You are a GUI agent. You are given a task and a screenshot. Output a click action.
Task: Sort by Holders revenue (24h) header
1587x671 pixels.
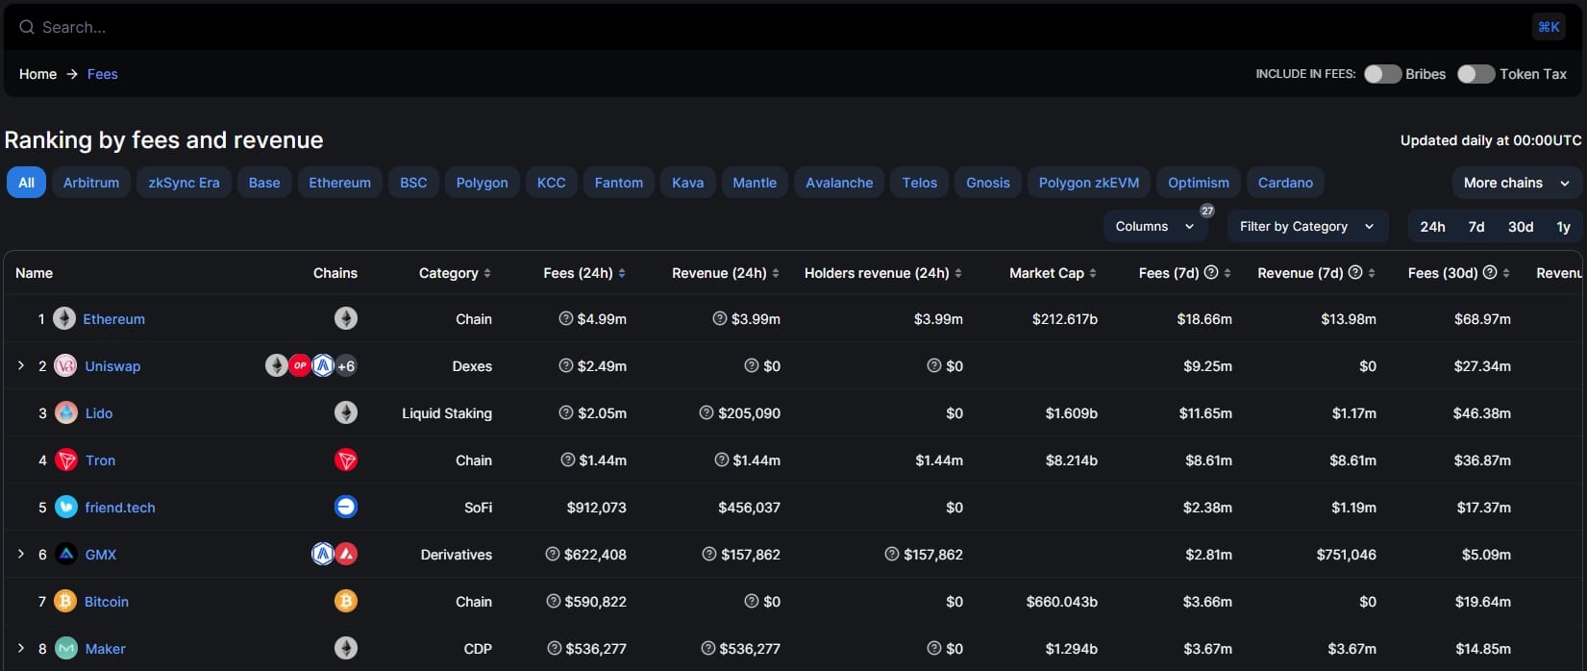(883, 273)
